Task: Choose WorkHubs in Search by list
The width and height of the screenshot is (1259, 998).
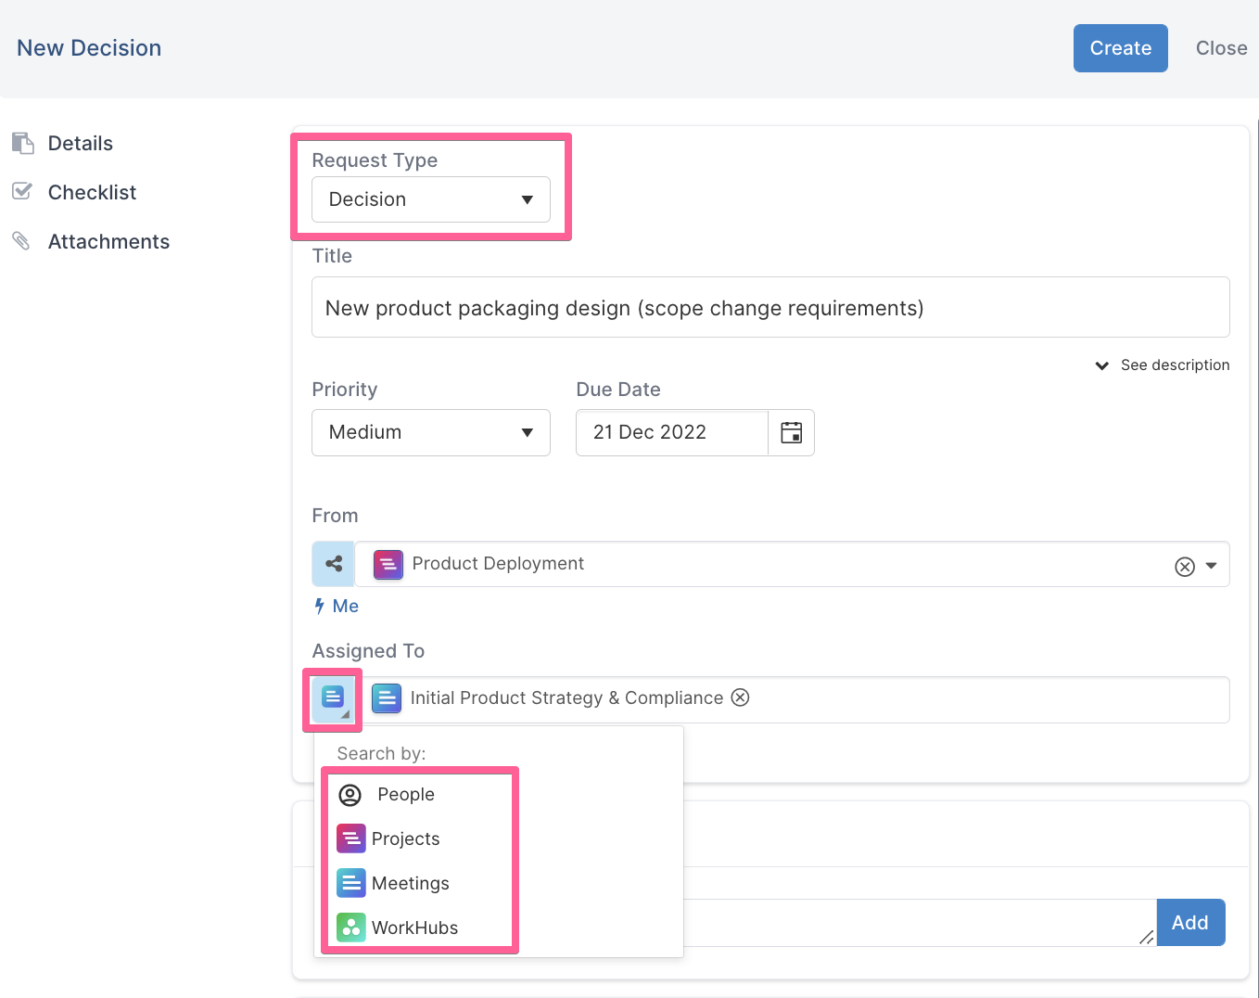Action: pos(414,928)
